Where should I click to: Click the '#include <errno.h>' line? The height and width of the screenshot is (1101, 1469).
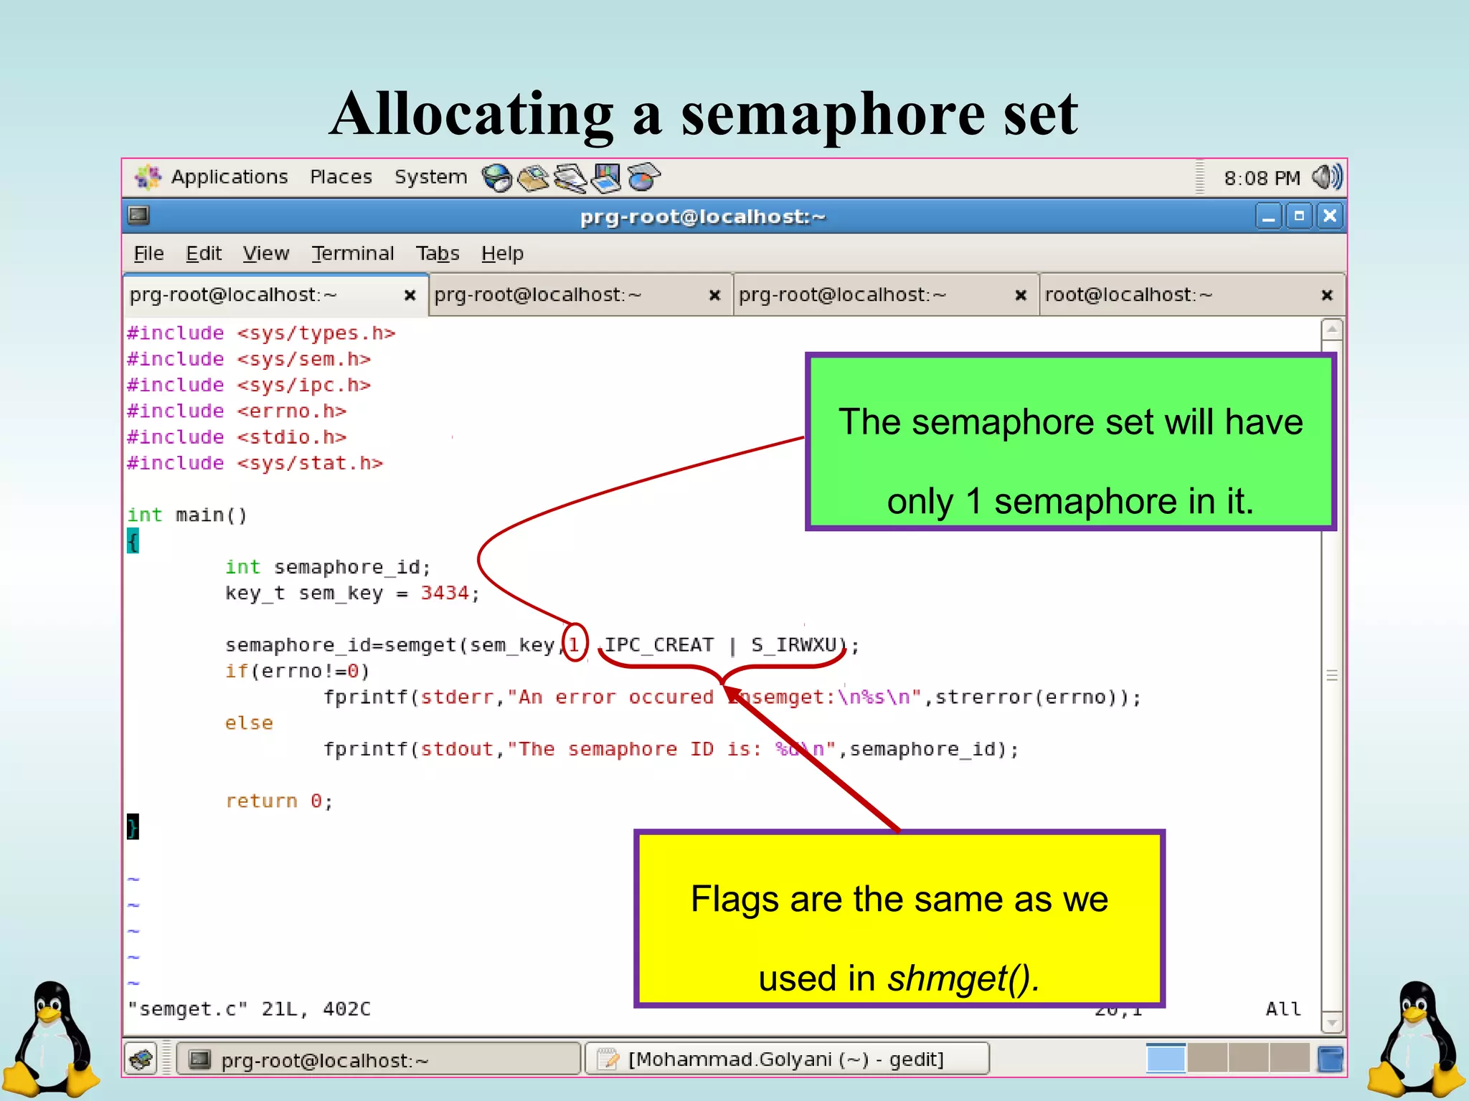point(237,411)
